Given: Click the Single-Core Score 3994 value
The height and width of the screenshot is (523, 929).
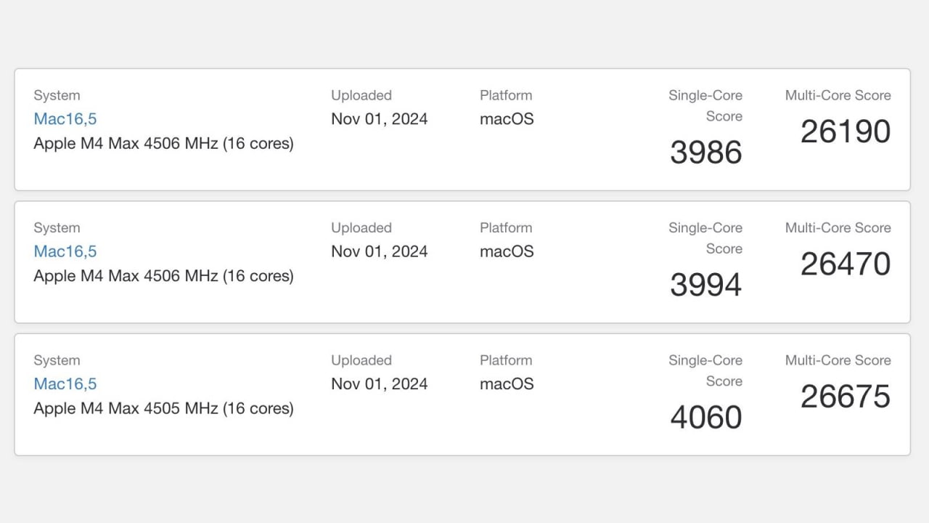Looking at the screenshot, I should (705, 285).
